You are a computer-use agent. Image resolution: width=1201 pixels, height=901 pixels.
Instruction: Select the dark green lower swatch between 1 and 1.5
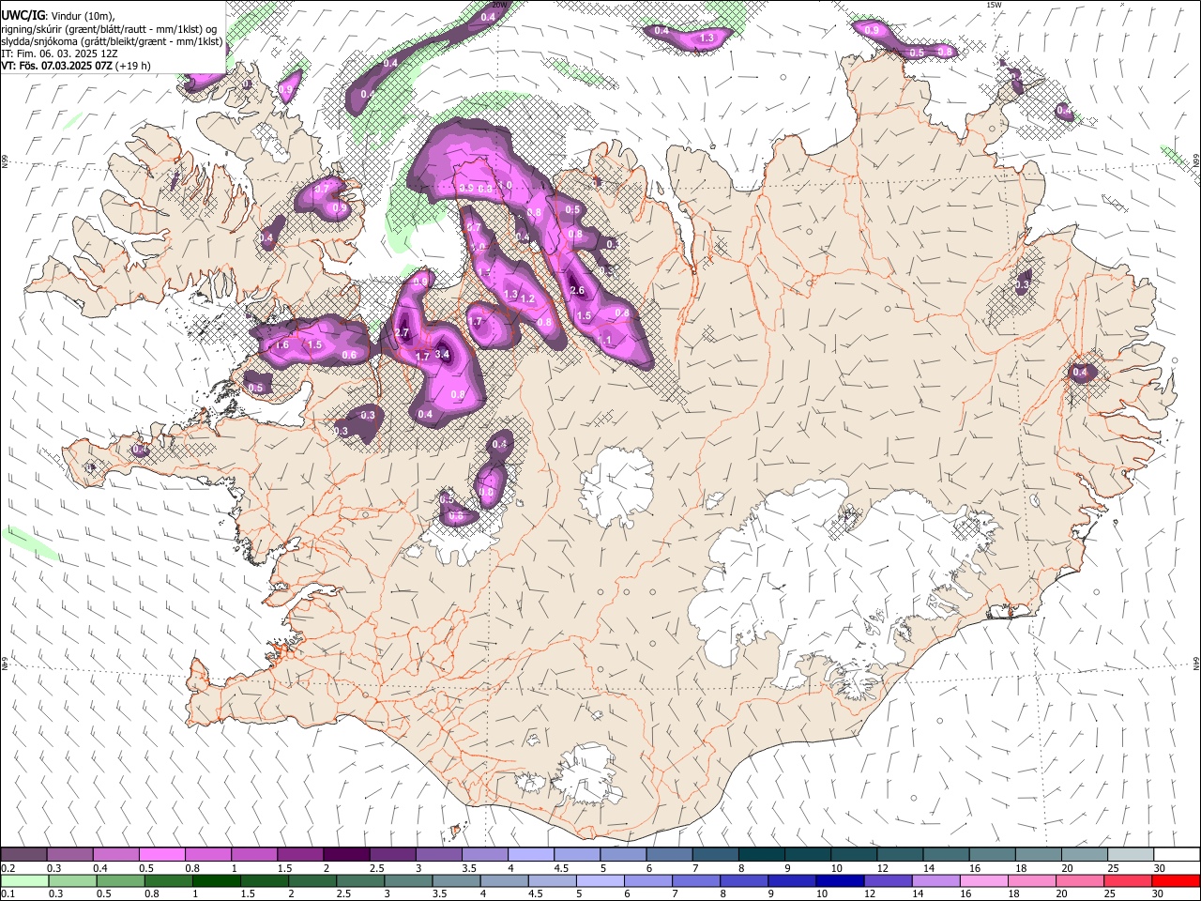[x=217, y=880]
